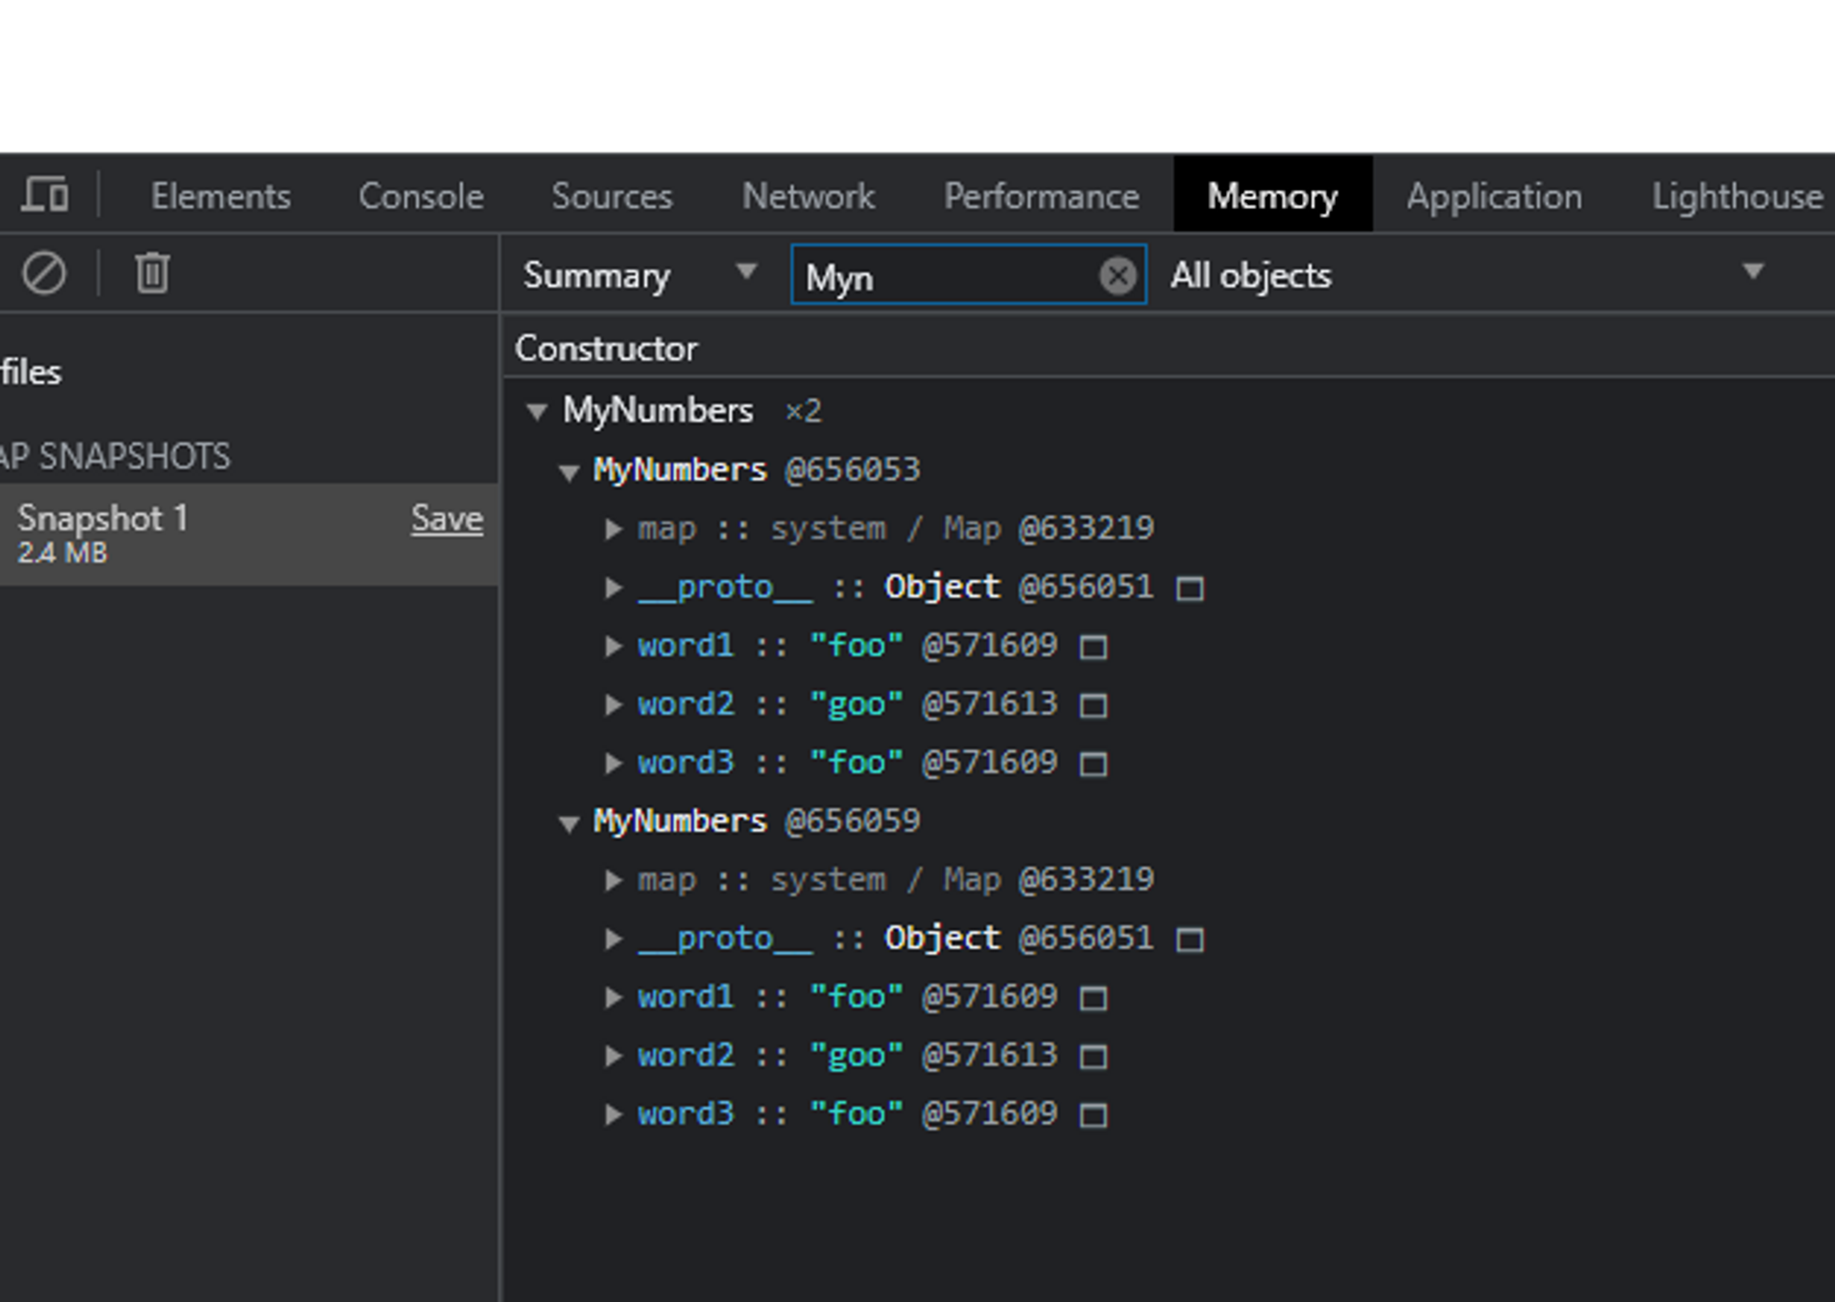The image size is (1835, 1302).
Task: Expand __proto__ under MyNumbers @656053
Action: coord(613,587)
